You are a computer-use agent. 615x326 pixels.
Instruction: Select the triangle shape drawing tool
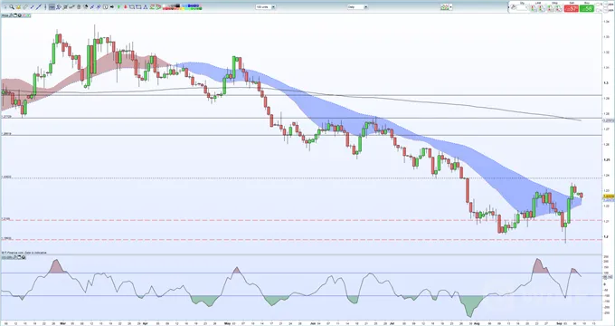(145, 6)
